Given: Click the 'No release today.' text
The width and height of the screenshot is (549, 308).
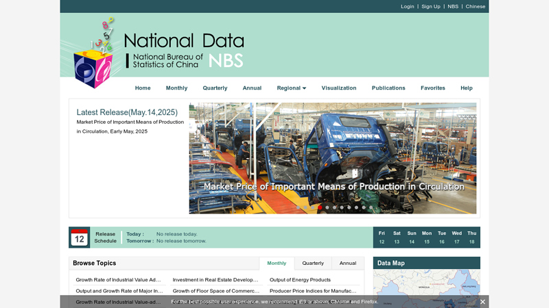Looking at the screenshot, I should tap(177, 234).
